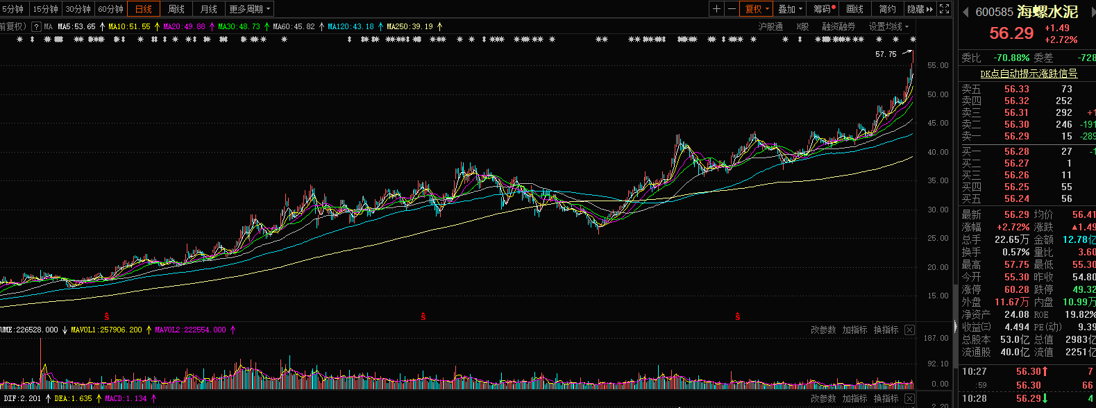Open DK点自动提示涨跌信号 link

[1029, 74]
